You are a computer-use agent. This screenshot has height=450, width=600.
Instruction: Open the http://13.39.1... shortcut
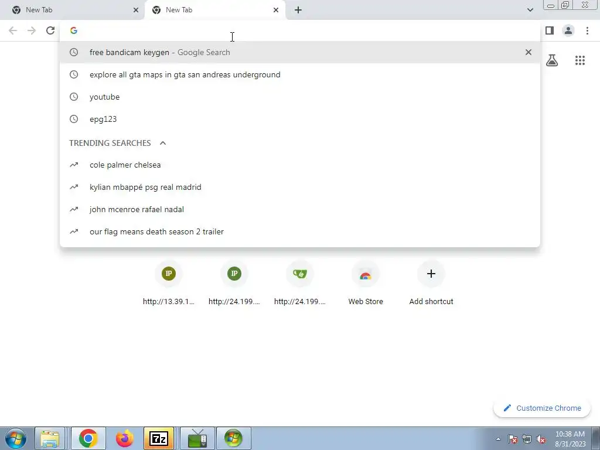[169, 283]
